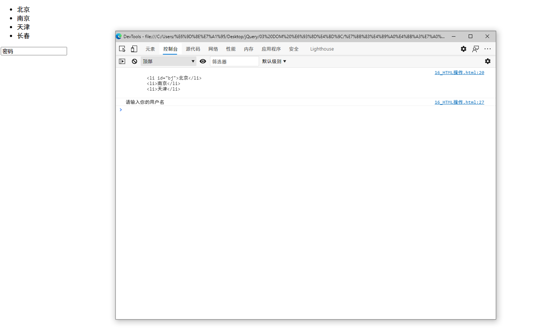This screenshot has height=332, width=539.
Task: Open the 默认级别 log level dropdown
Action: 274,61
